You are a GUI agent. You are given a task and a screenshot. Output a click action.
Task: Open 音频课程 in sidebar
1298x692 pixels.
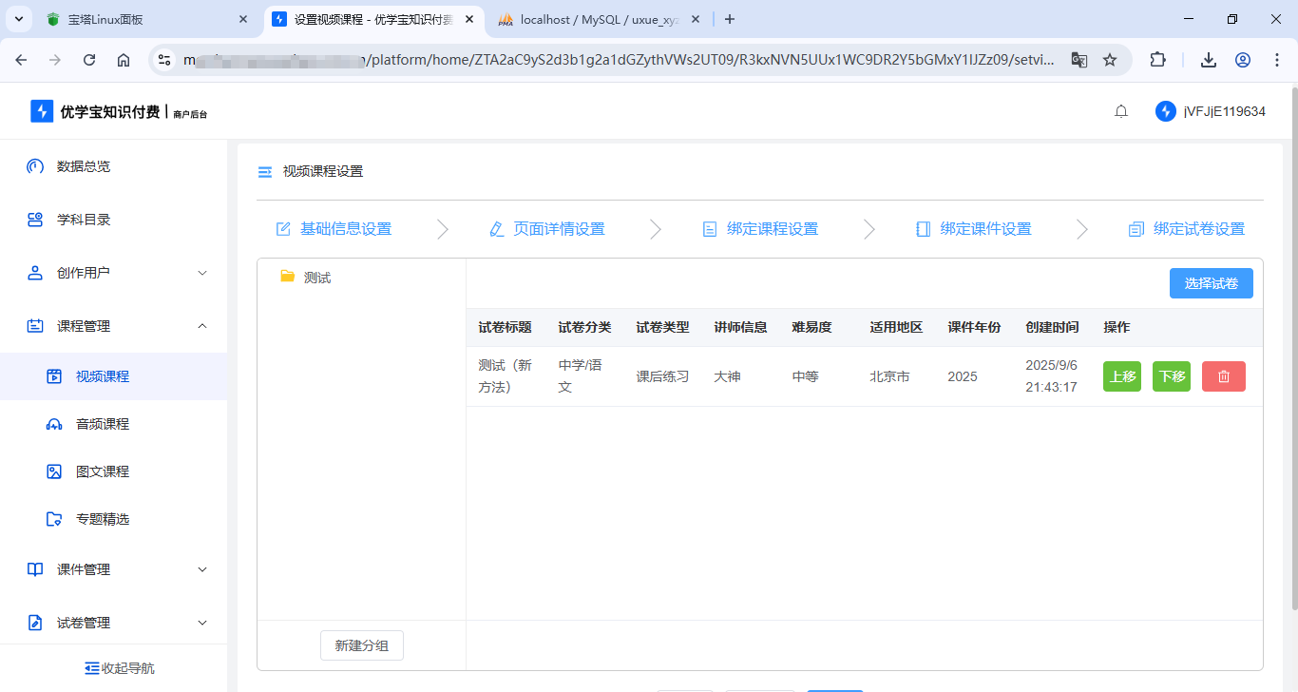point(103,424)
